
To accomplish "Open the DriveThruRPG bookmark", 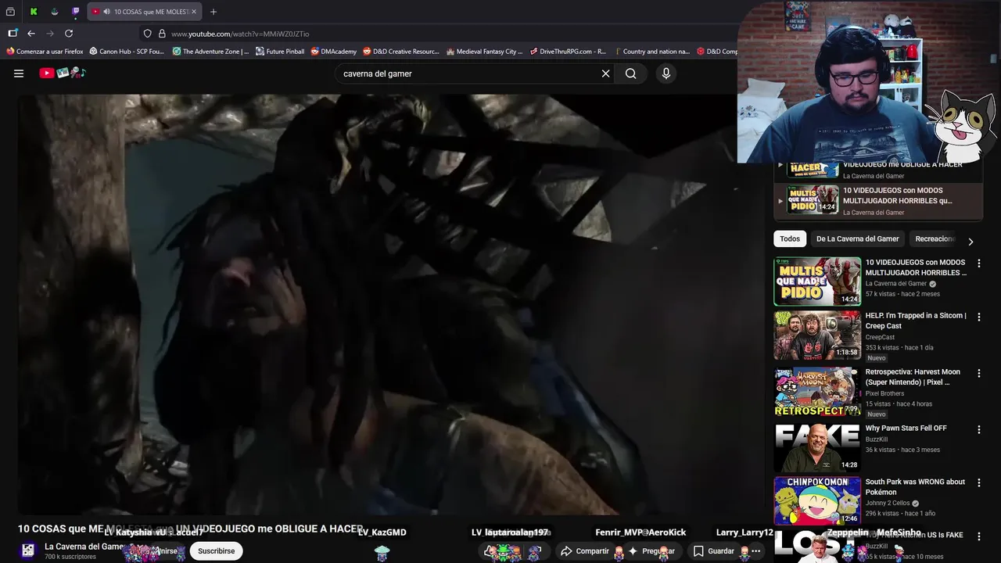I will [x=568, y=52].
